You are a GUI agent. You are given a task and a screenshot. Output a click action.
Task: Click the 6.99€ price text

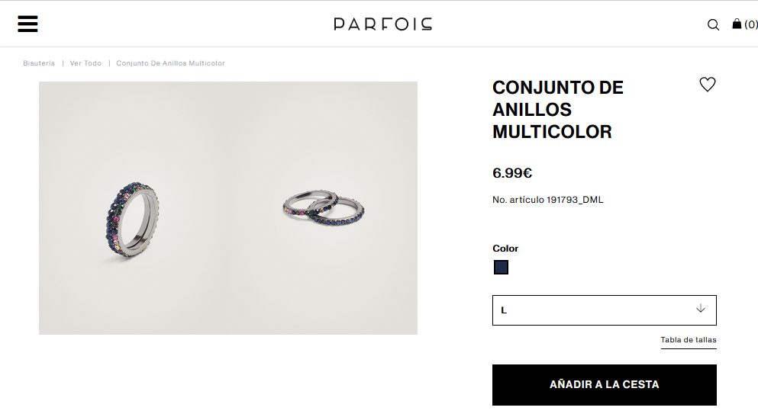tap(512, 173)
